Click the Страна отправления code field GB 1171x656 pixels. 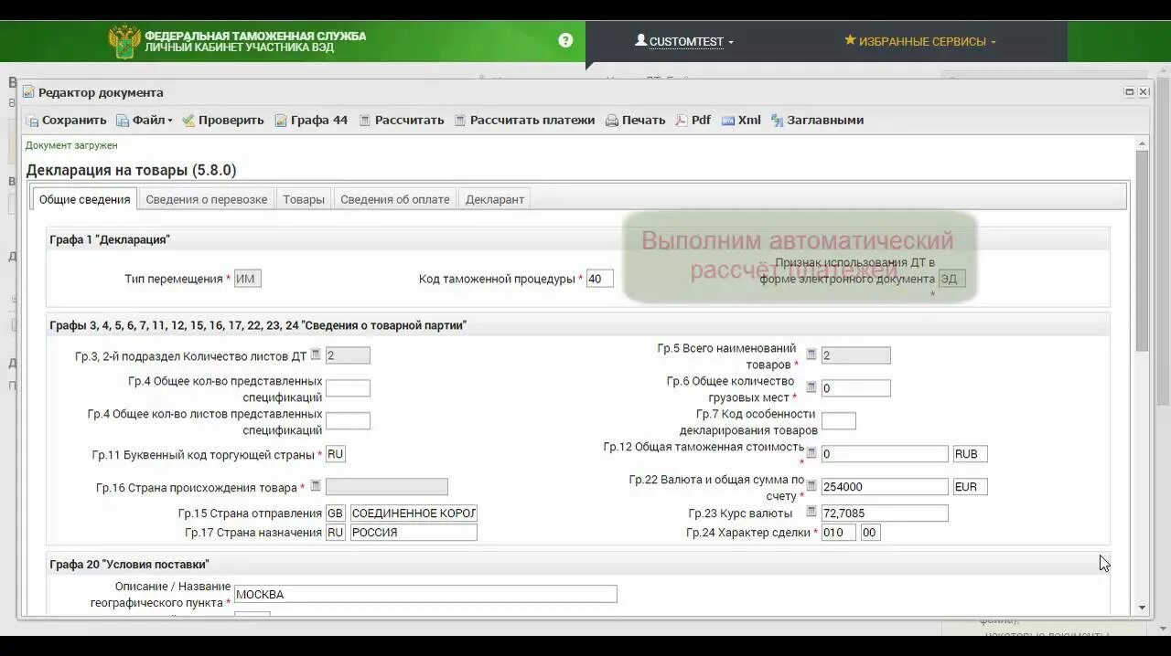(x=335, y=513)
